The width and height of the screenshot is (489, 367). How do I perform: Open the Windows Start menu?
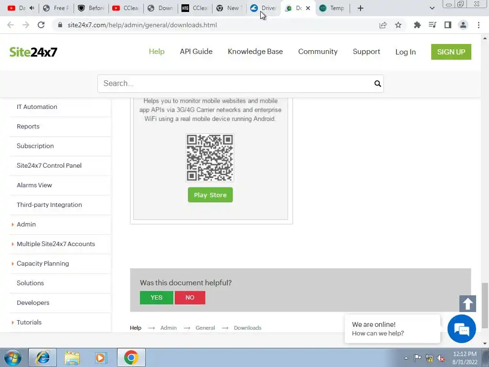12,357
